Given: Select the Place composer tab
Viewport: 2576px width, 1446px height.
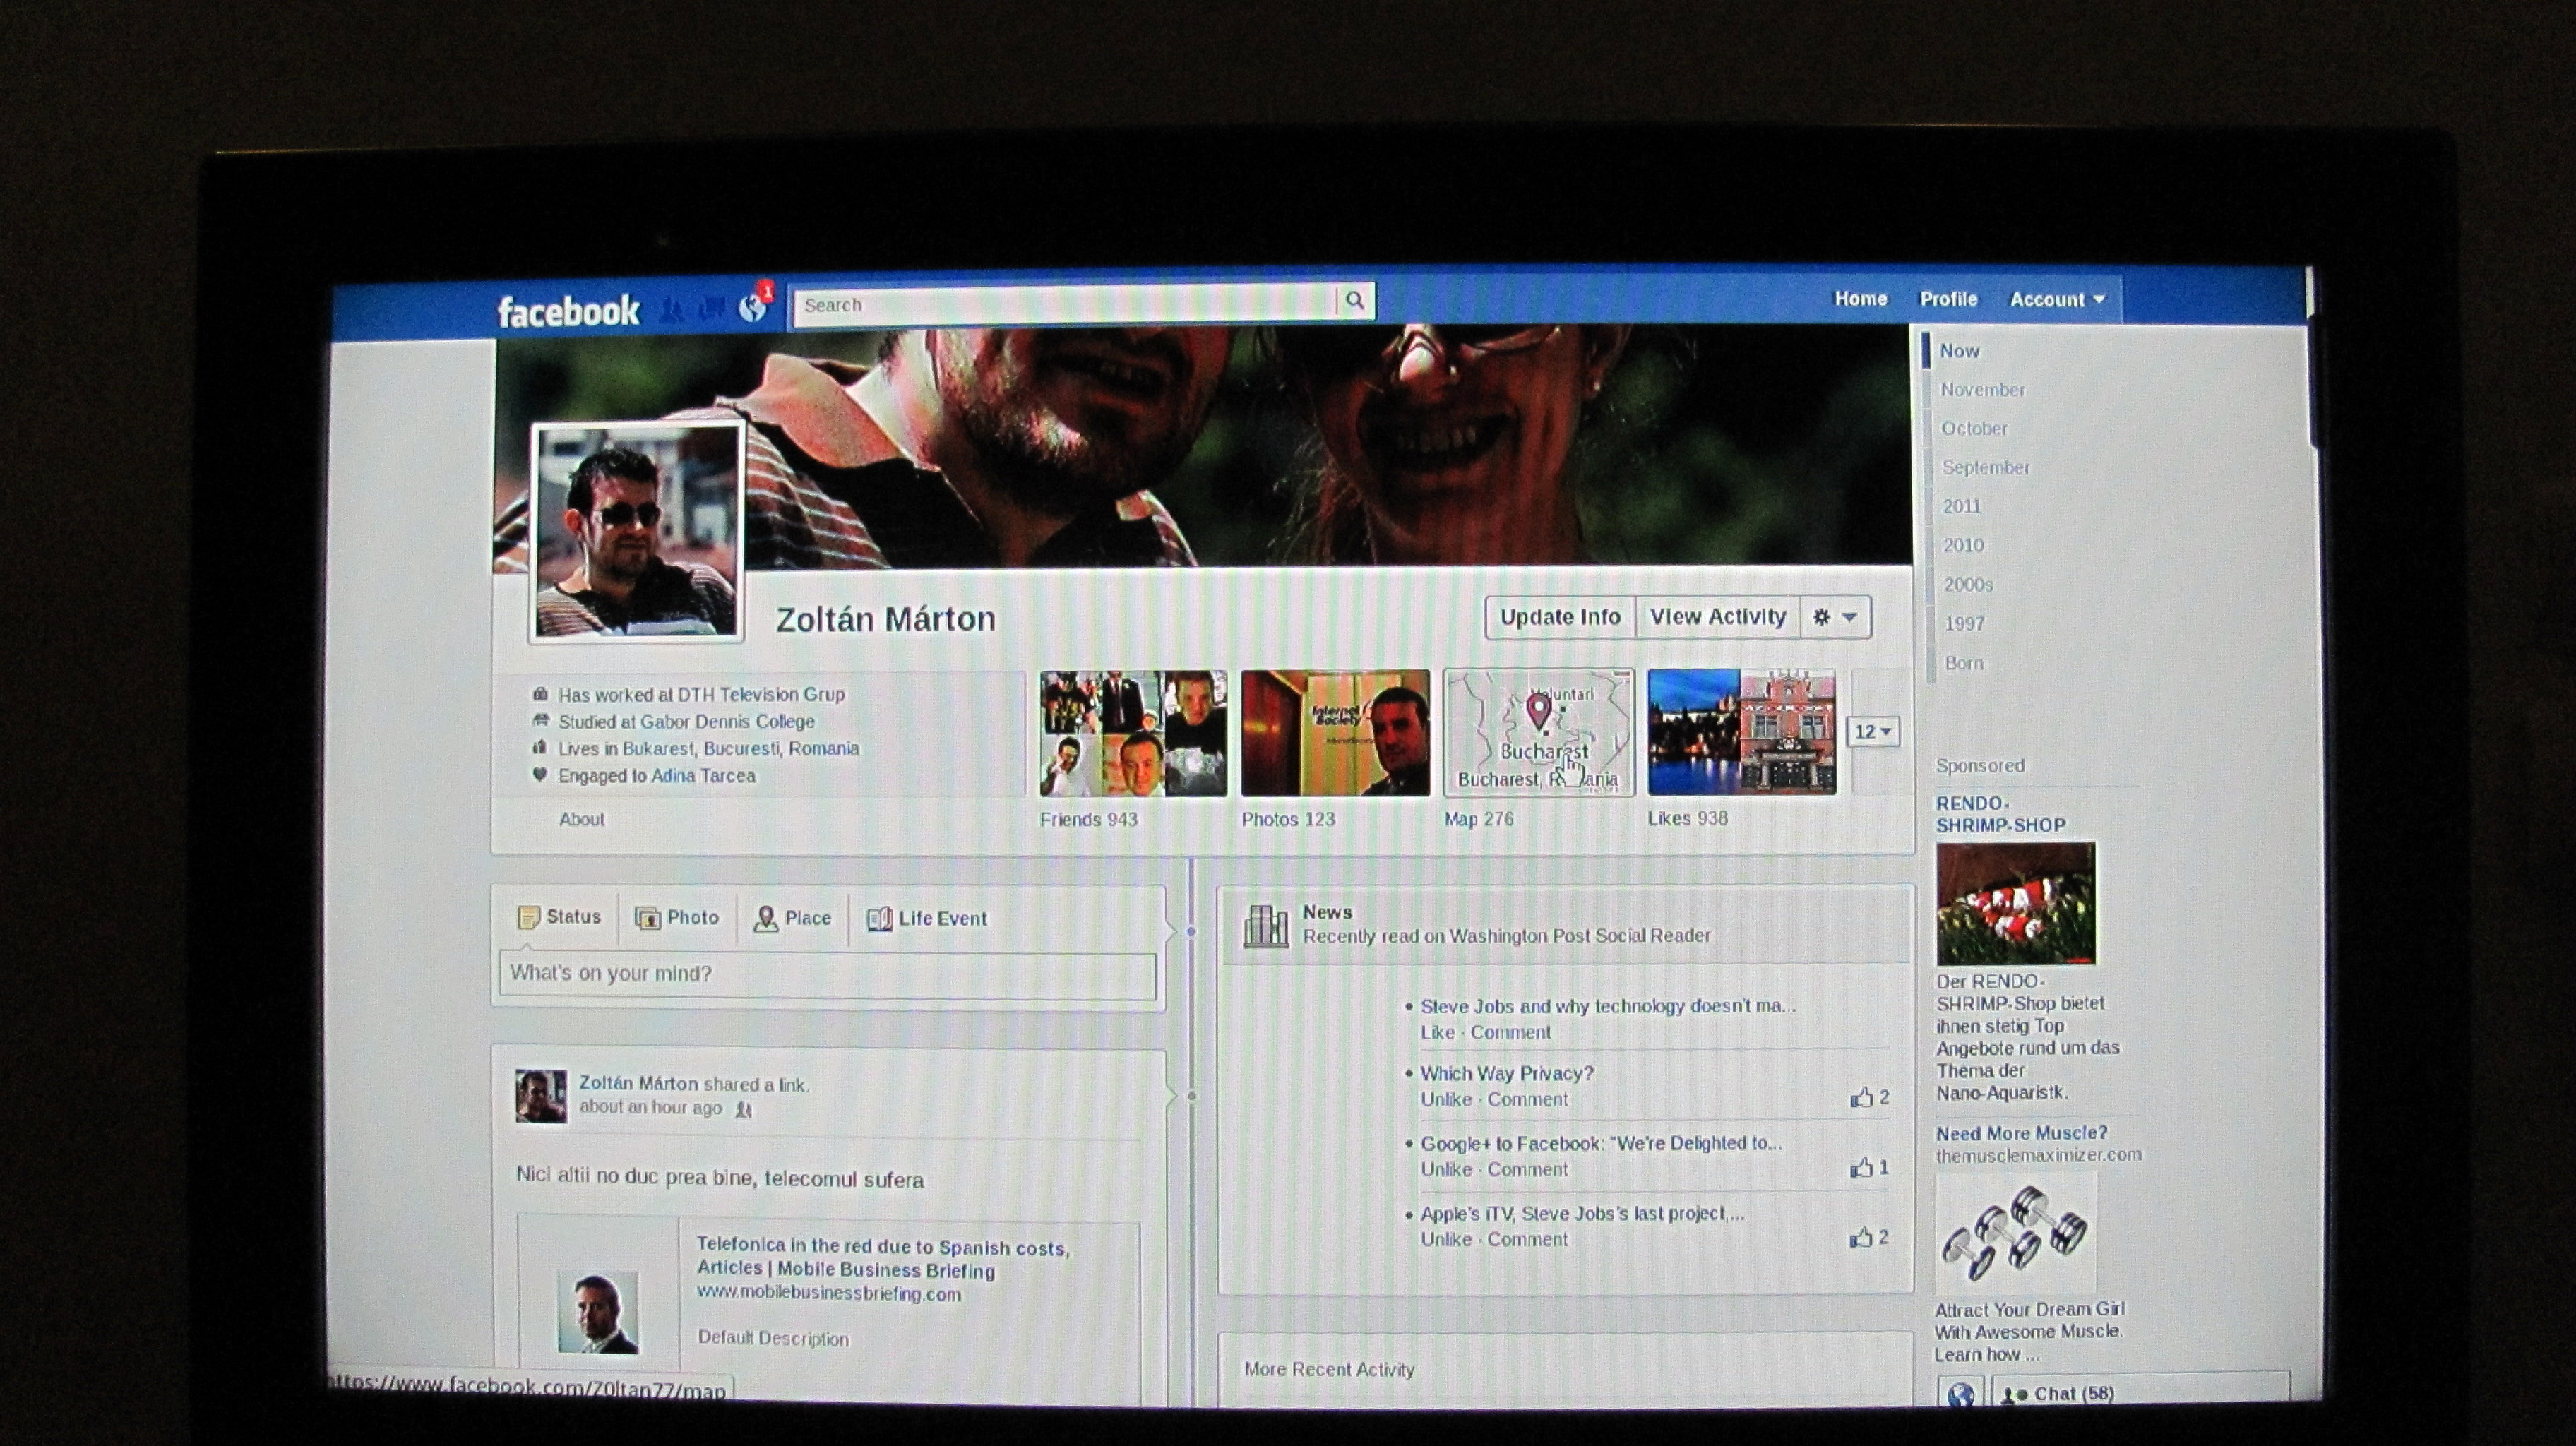Looking at the screenshot, I should pos(793,918).
